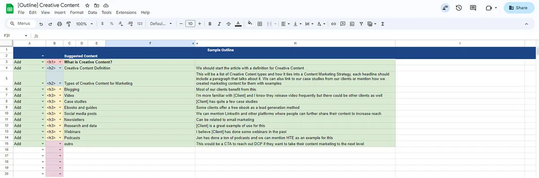This screenshot has height=178, width=539.
Task: Format as currency with dollar icon
Action: pos(102,24)
